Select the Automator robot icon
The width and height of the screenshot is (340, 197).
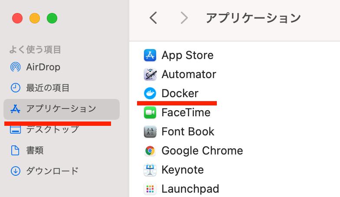(150, 74)
